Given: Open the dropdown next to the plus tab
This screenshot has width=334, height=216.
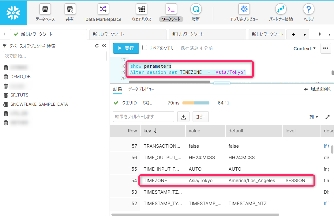Looking at the screenshot, I should 305,35.
